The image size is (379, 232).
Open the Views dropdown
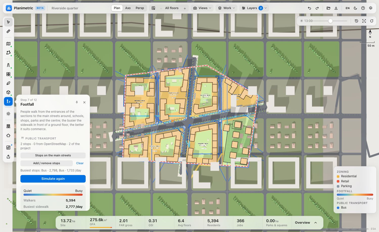coord(202,8)
